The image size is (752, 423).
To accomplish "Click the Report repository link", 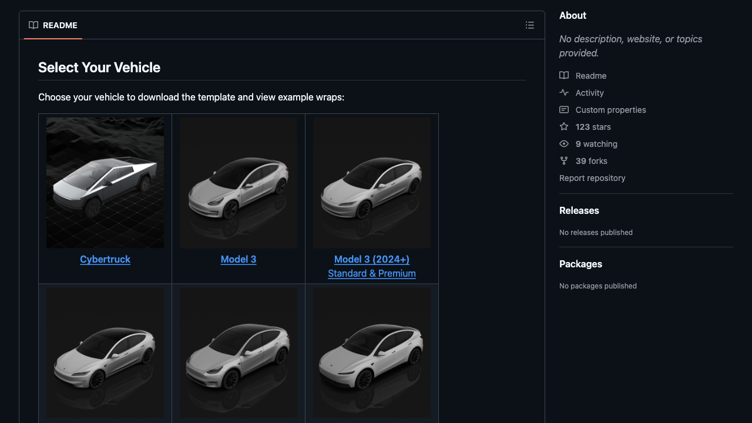I will 592,178.
